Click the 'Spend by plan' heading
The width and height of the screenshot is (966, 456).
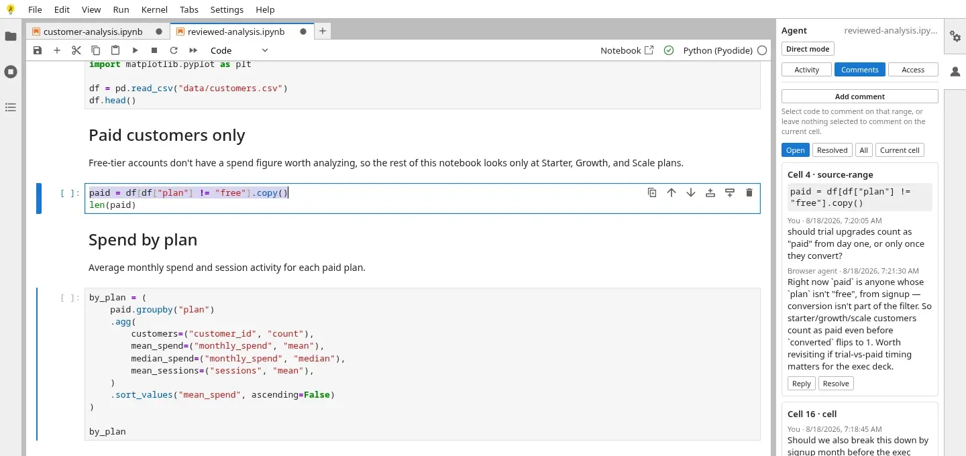pyautogui.click(x=143, y=240)
